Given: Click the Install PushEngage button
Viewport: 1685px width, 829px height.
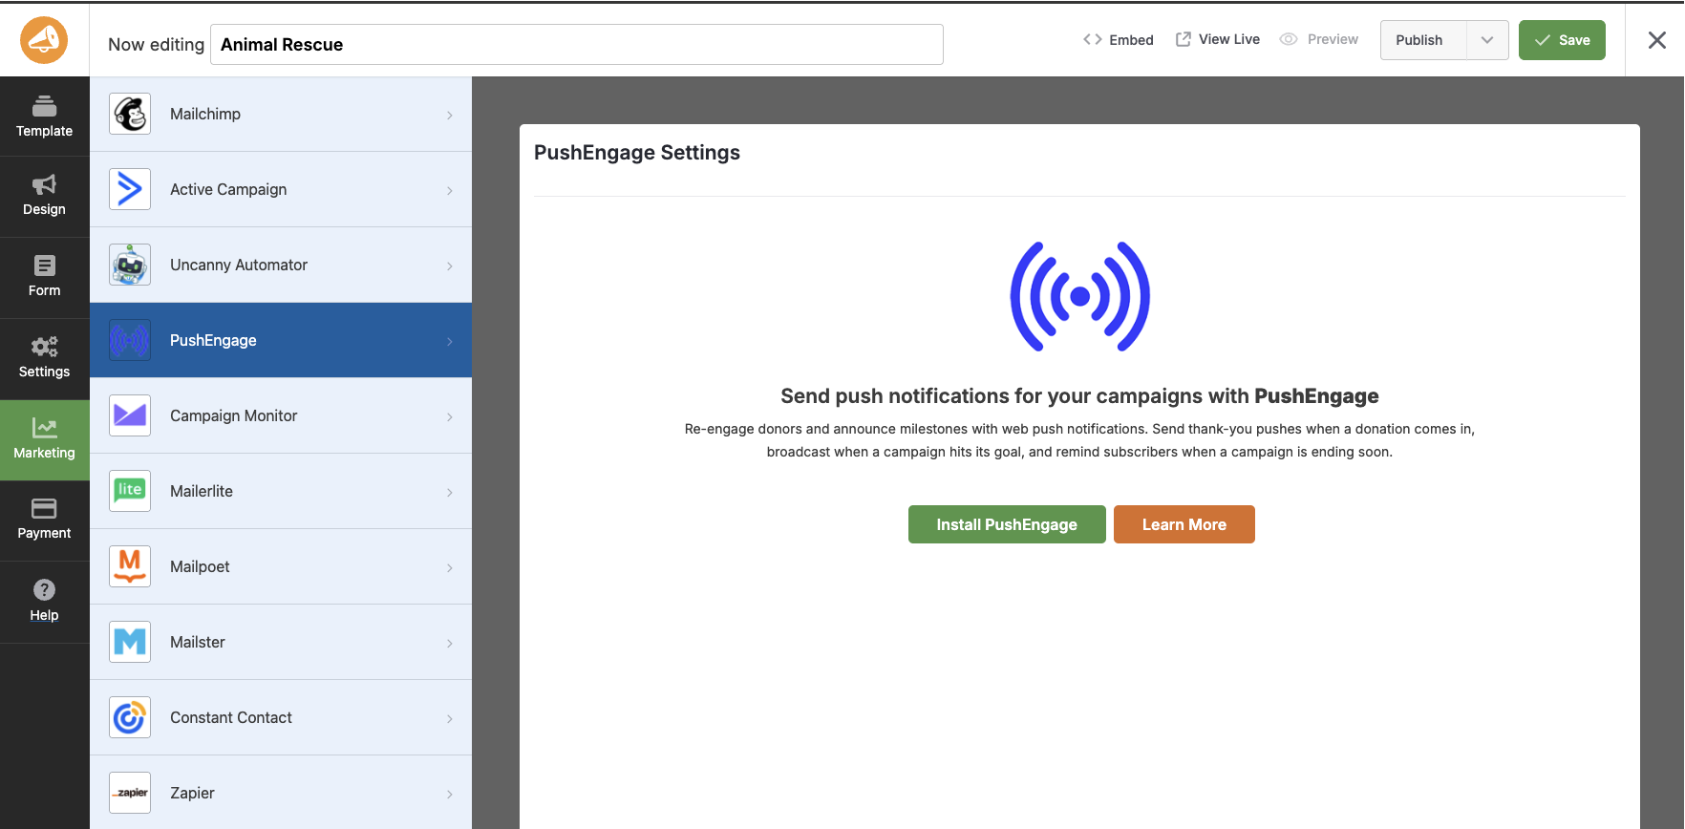Looking at the screenshot, I should (x=1007, y=524).
